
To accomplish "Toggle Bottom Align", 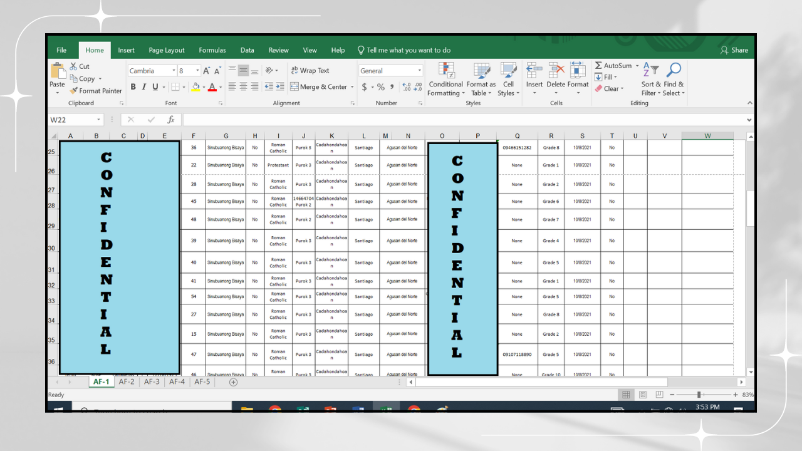I will point(254,70).
